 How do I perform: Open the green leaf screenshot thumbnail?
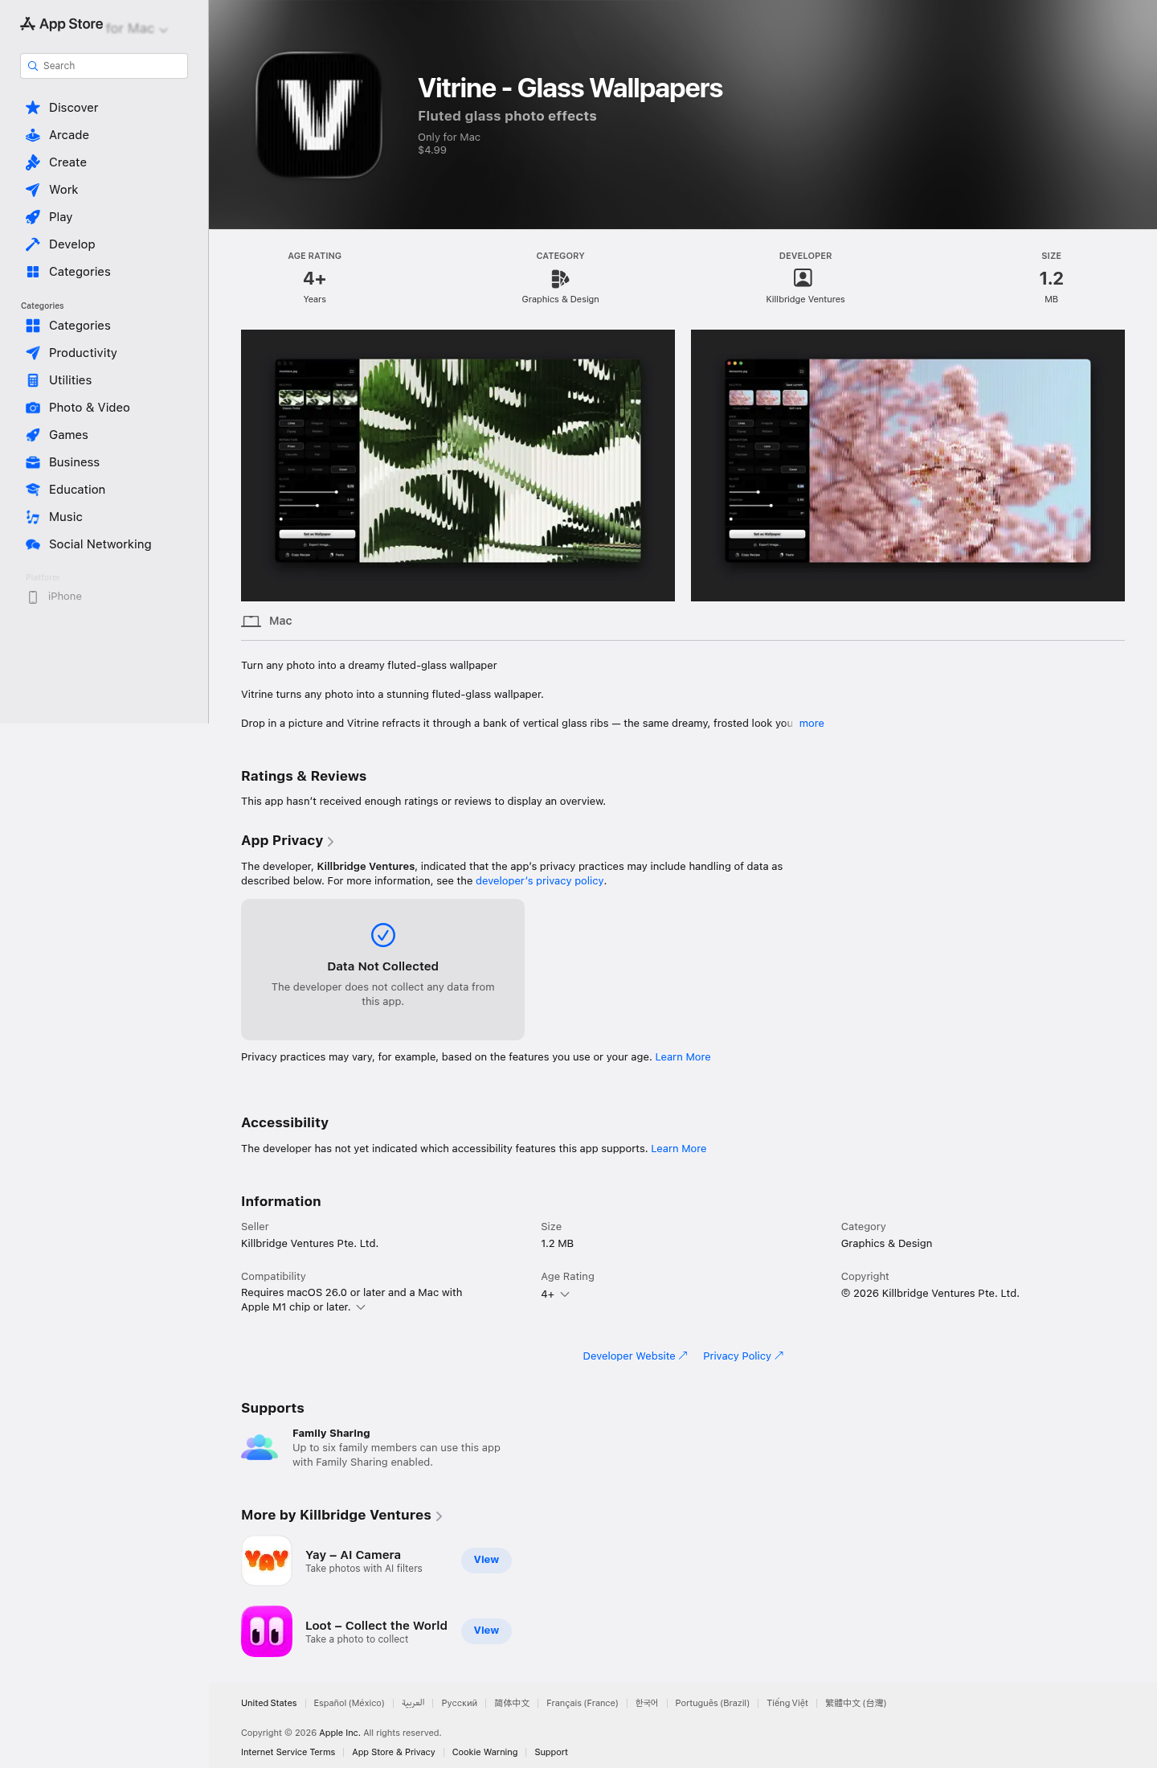click(x=458, y=466)
